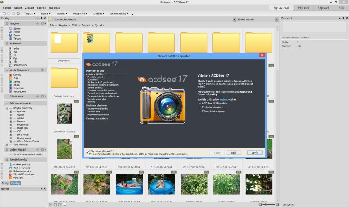This screenshot has width=349, height=208.
Task: Select Prohlídka režimů v ACDSee 17 topic
Action: [x=96, y=78]
